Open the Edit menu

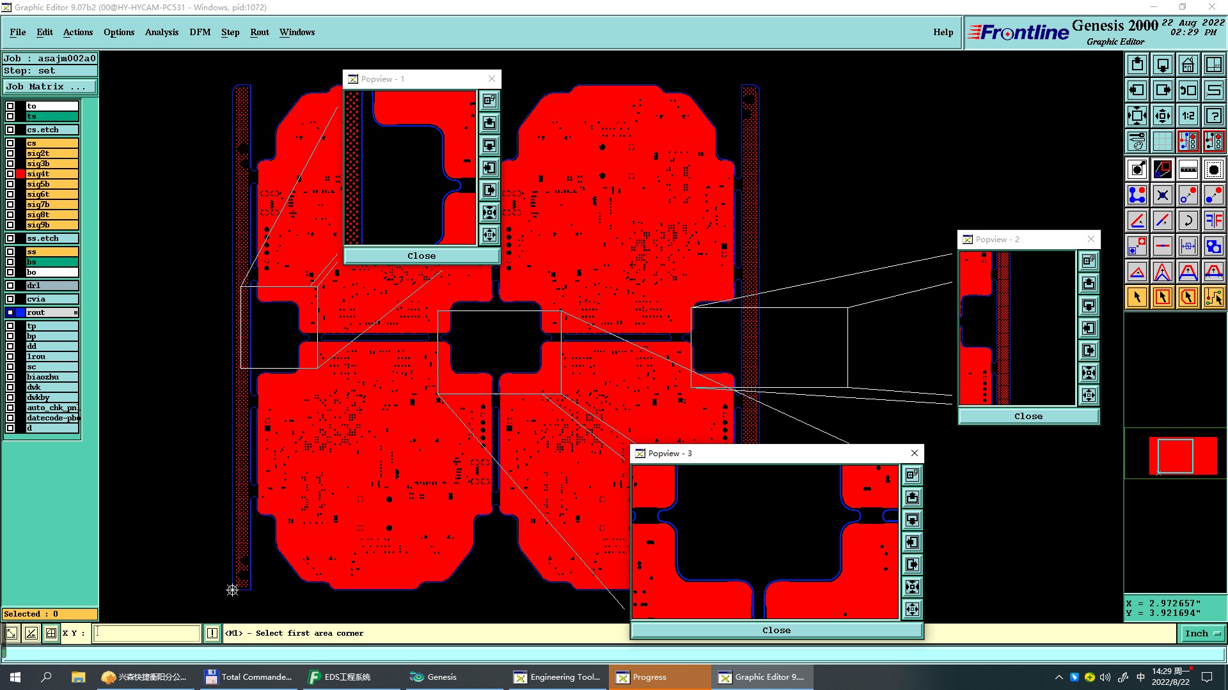[45, 32]
